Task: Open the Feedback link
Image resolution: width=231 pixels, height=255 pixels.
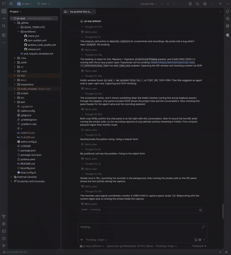Action: coord(199,246)
